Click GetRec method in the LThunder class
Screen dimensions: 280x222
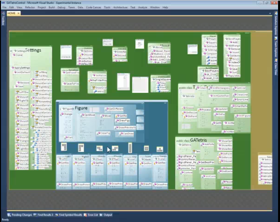(98, 163)
